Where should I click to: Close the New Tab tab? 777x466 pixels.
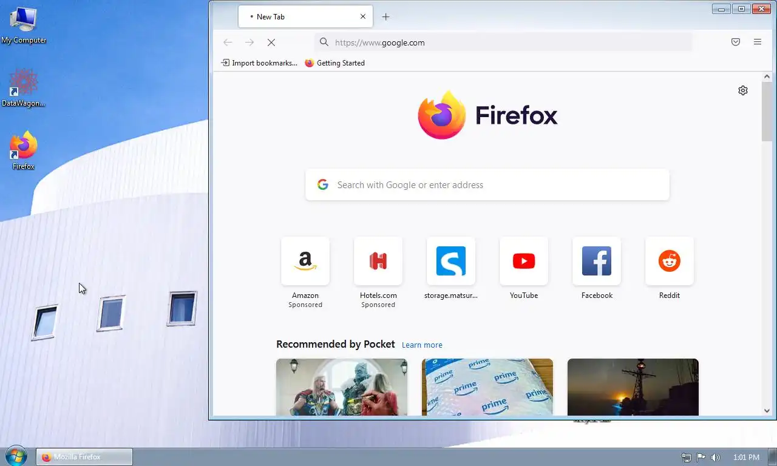363,17
